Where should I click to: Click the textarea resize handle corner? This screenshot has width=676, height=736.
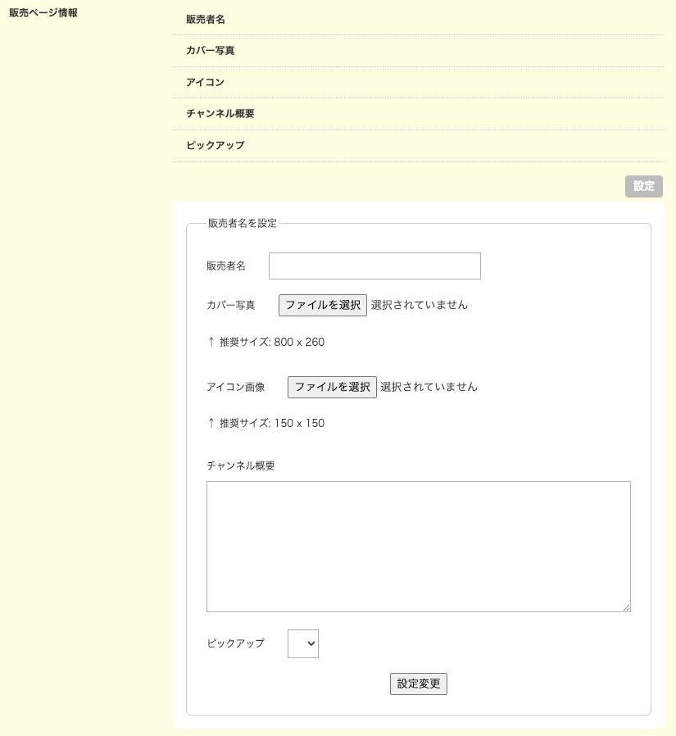626,607
